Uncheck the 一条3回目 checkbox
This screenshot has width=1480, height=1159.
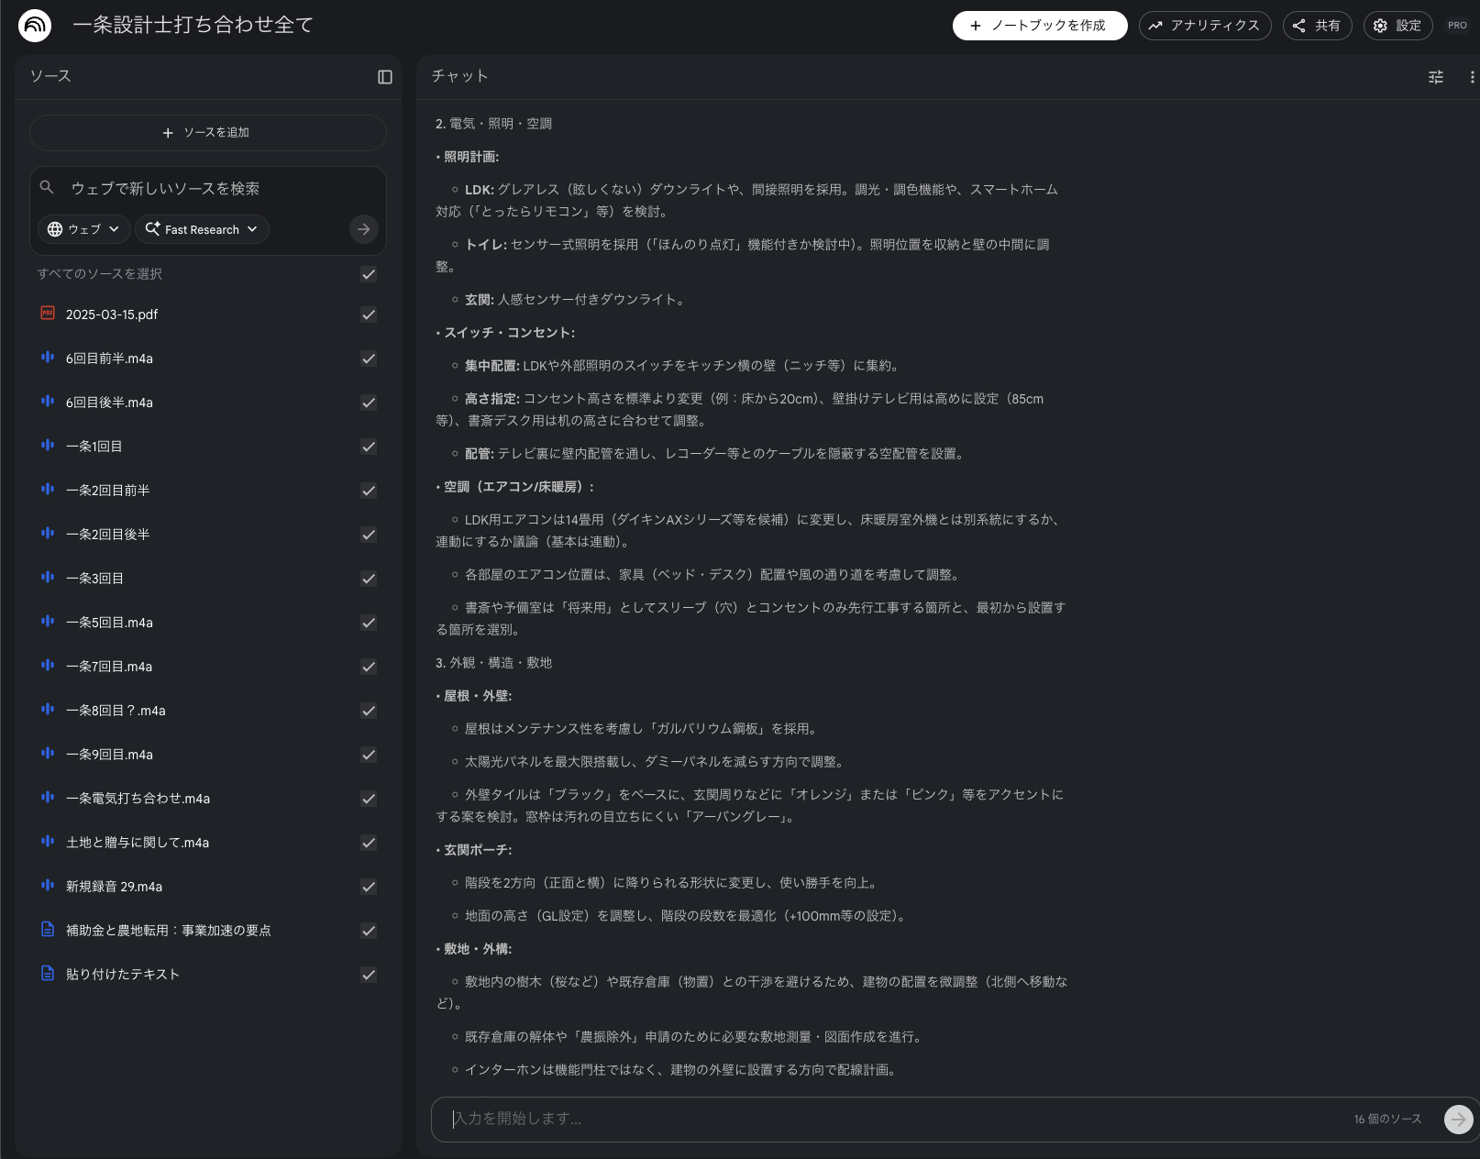(x=369, y=579)
